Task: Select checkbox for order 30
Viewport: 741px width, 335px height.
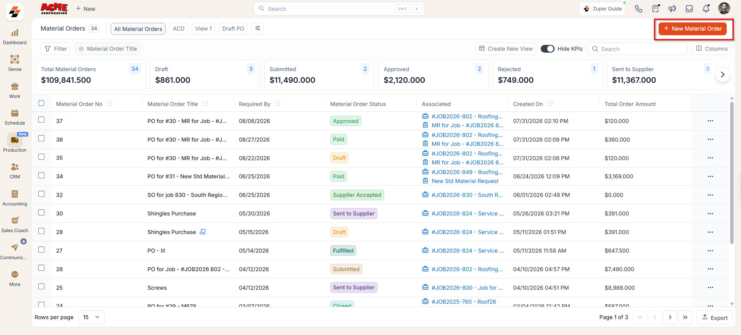Action: coord(41,213)
